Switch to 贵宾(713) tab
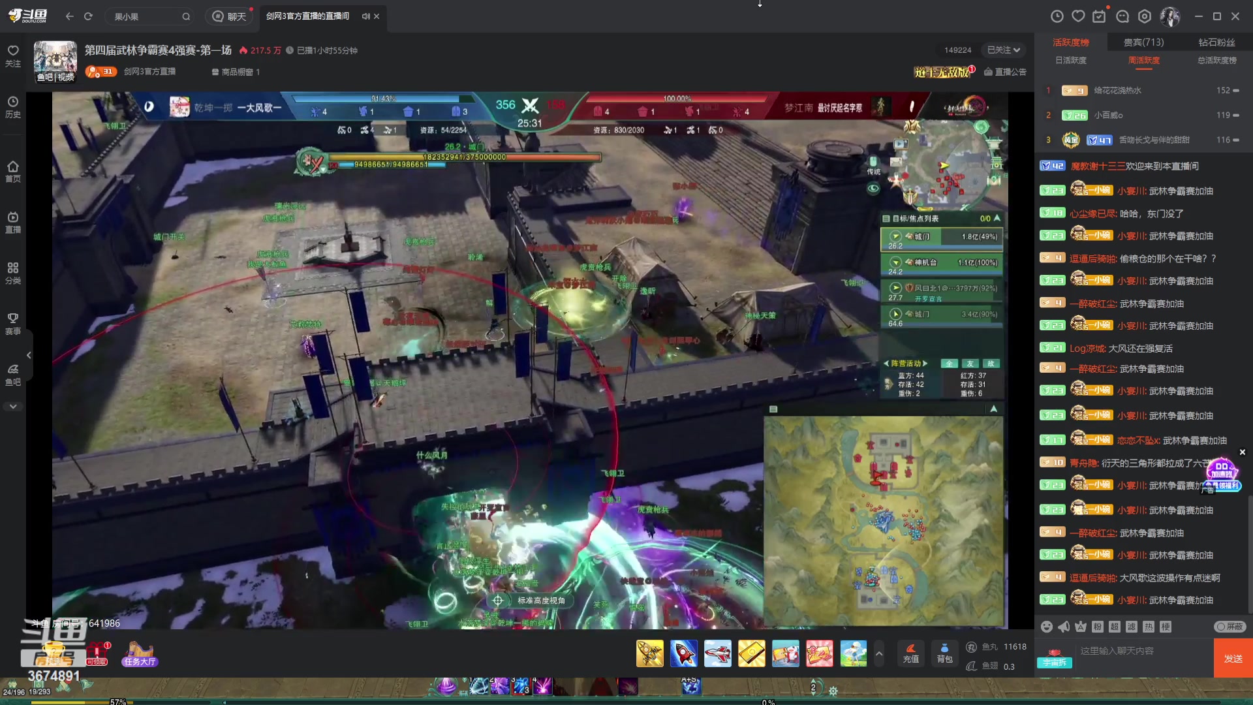The image size is (1253, 705). point(1143,42)
